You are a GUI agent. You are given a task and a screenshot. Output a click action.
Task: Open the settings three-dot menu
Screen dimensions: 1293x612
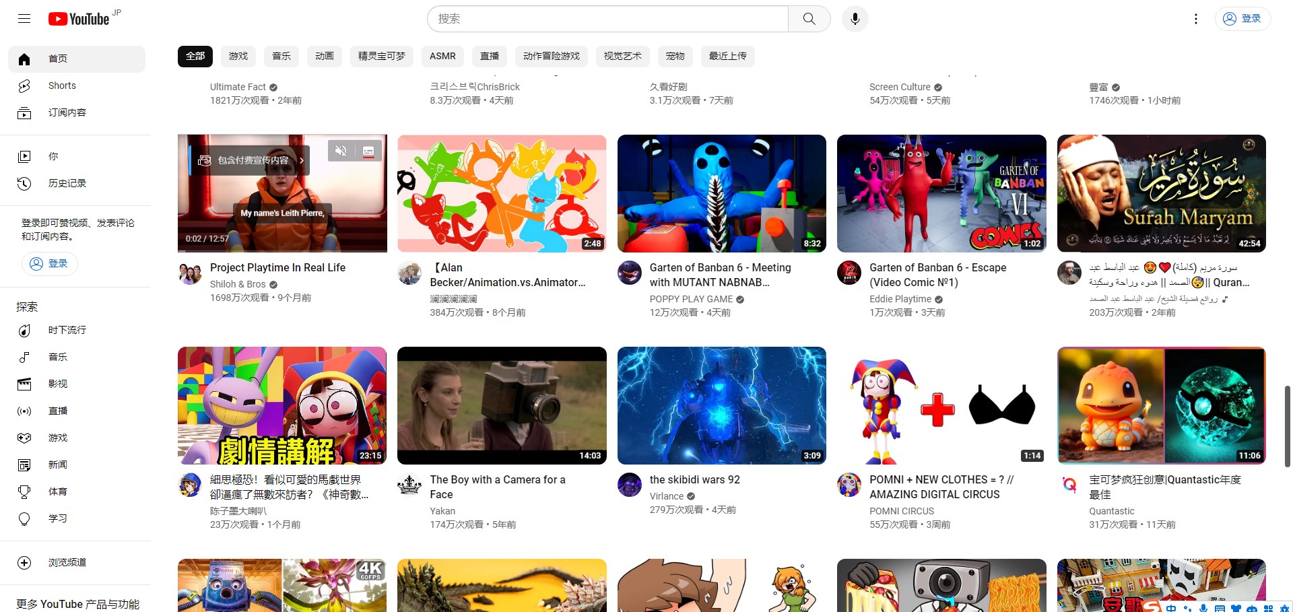click(1195, 19)
